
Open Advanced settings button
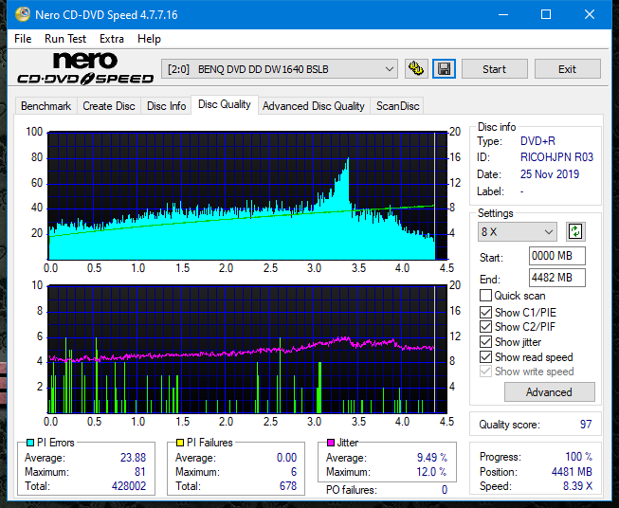tap(549, 392)
